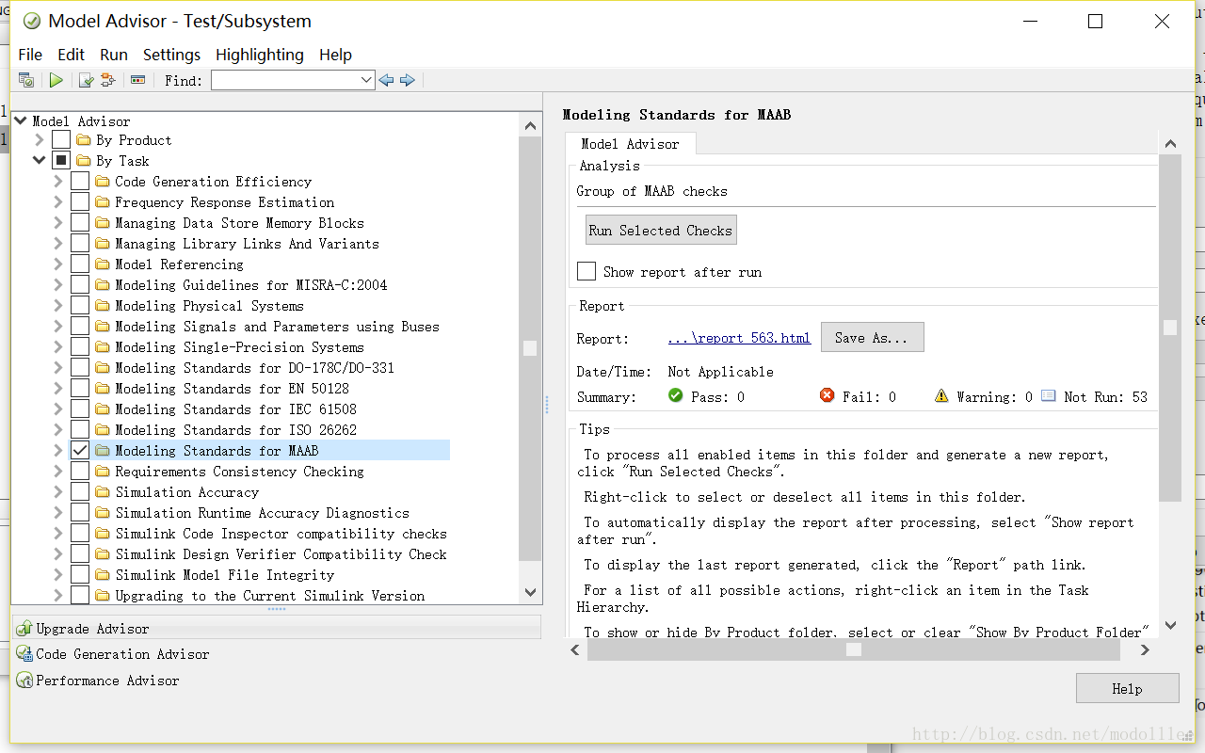The image size is (1205, 753).
Task: Expand Simulation Runtime Accuracy Diagnostics node
Action: (x=58, y=513)
